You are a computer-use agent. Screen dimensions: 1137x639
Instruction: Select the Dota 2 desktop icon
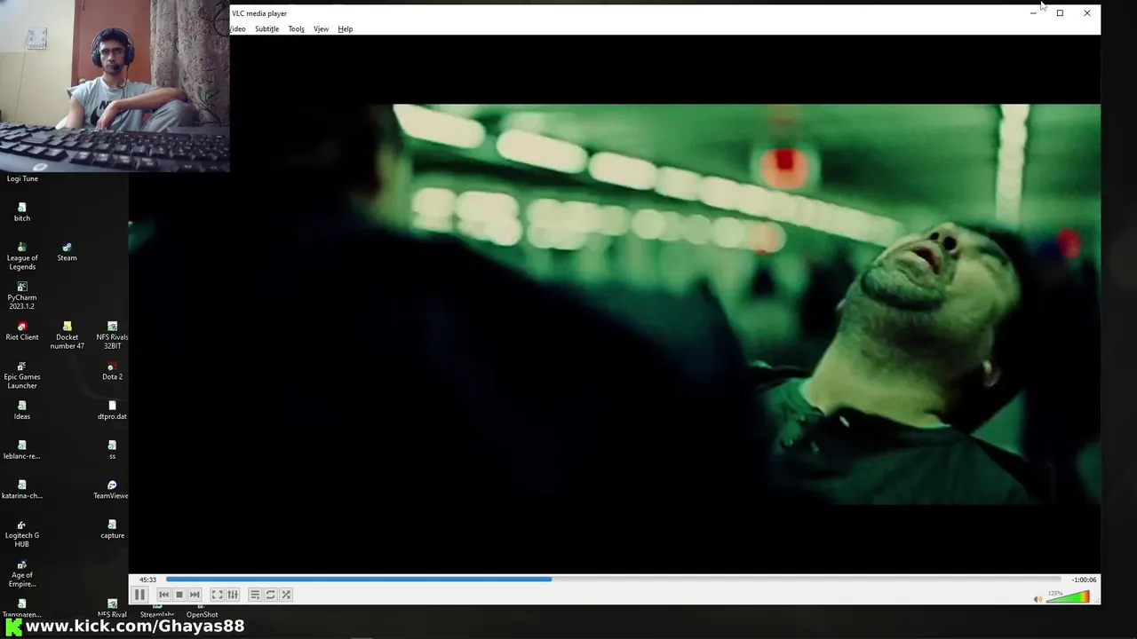point(112,371)
